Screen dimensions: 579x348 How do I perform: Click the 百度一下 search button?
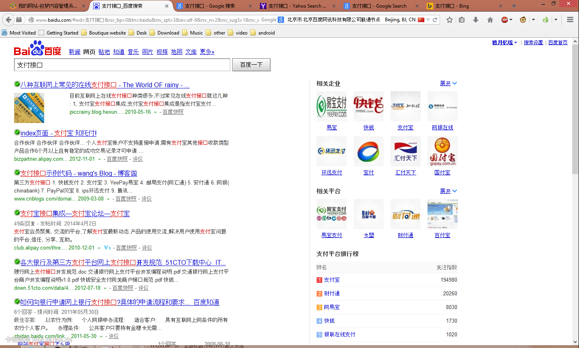point(251,65)
